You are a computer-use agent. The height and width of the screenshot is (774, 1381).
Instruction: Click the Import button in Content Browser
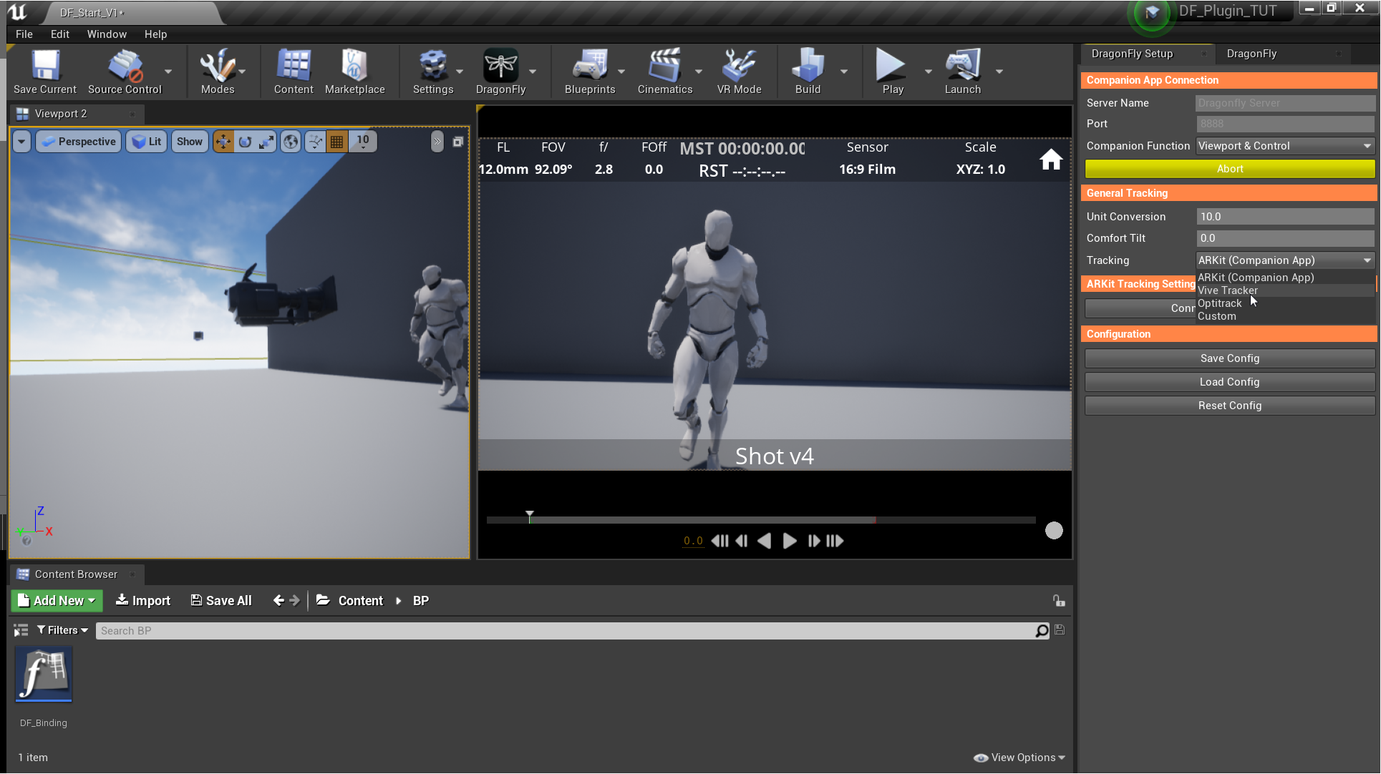click(143, 601)
